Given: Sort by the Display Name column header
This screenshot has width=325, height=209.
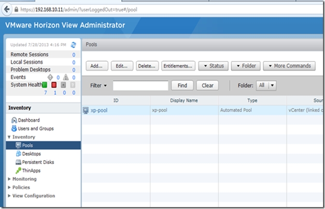Looking at the screenshot, I should click(x=184, y=100).
